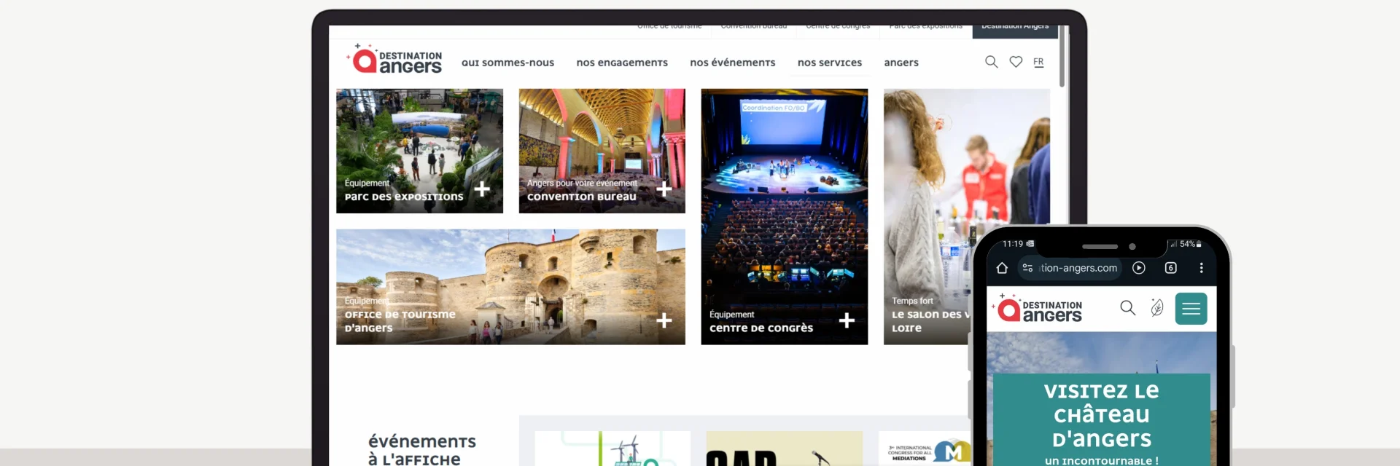1400x466 pixels.
Task: Click the phone address bar showing tion-angers.com
Action: click(1070, 268)
